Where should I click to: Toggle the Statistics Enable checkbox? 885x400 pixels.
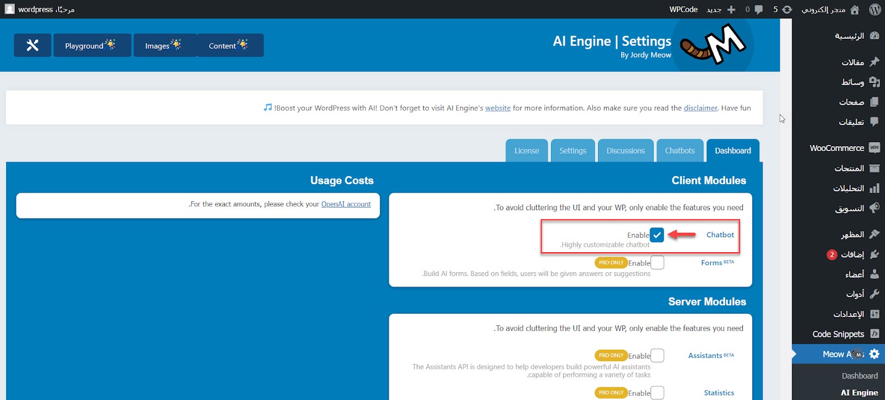[x=657, y=393]
